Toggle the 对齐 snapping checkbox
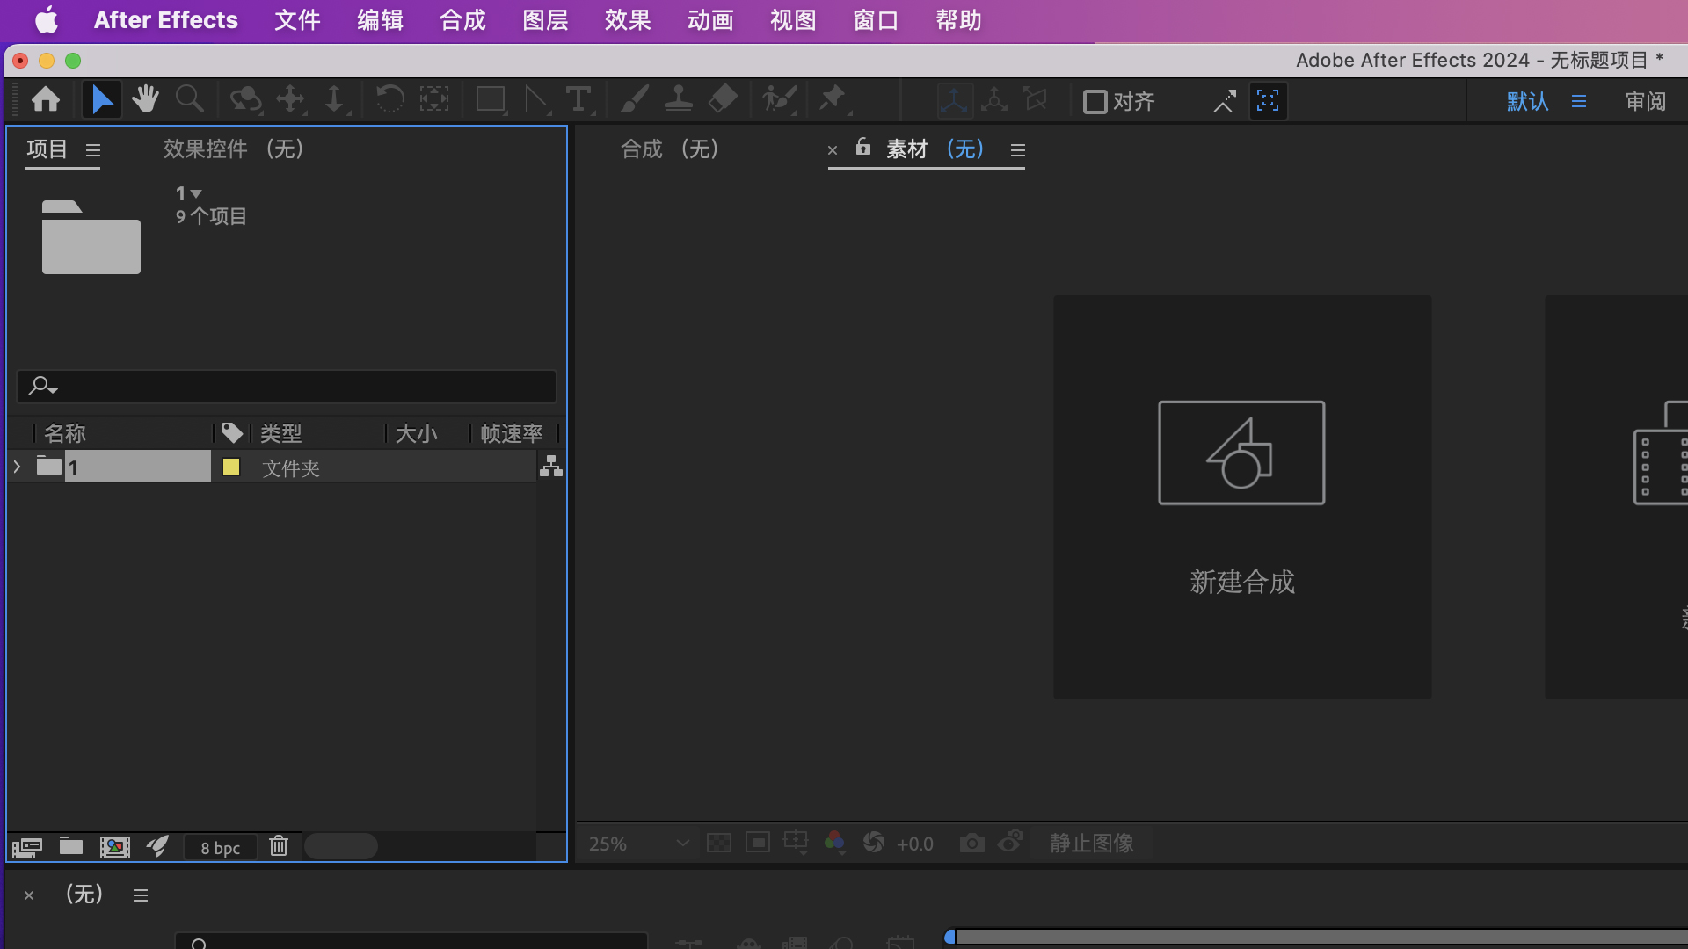The width and height of the screenshot is (1688, 949). [x=1093, y=101]
